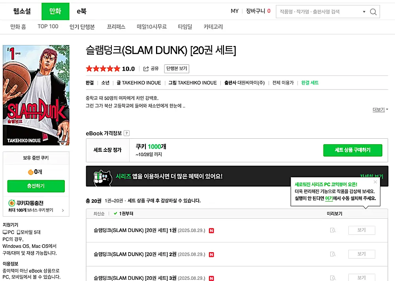Click the 충전하기 button

point(36,186)
